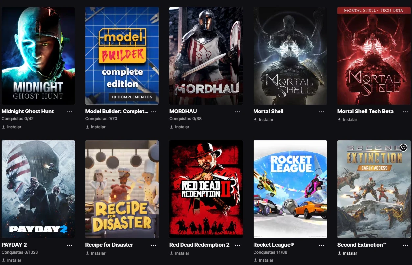Install Mortal Shell via the Instalar link
Screen dimensions: 412x265
click(x=263, y=120)
